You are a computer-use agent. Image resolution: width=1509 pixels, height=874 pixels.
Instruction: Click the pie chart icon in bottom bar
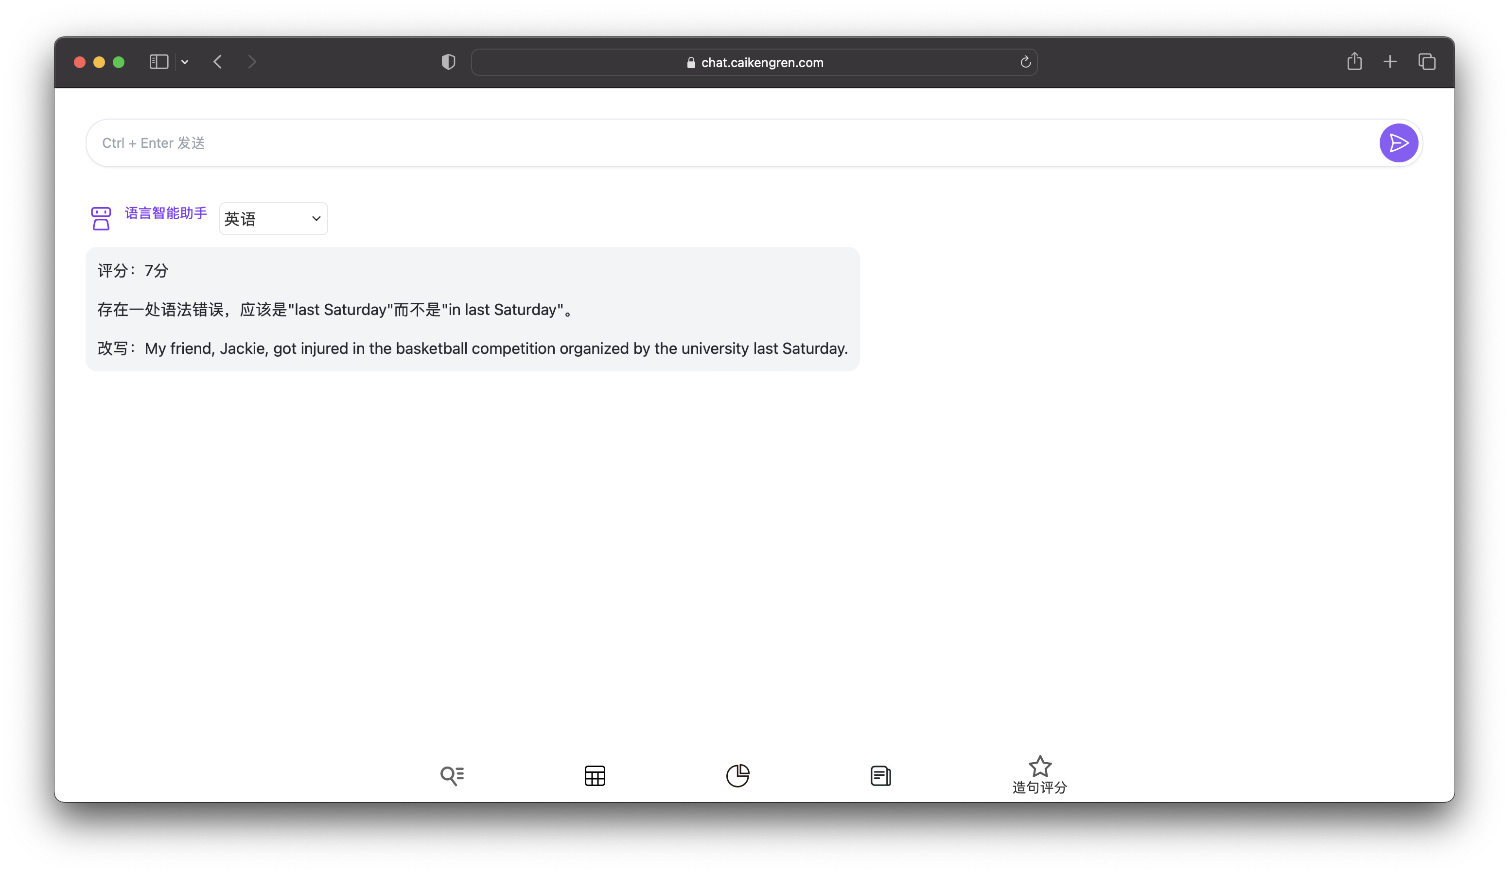click(x=737, y=775)
